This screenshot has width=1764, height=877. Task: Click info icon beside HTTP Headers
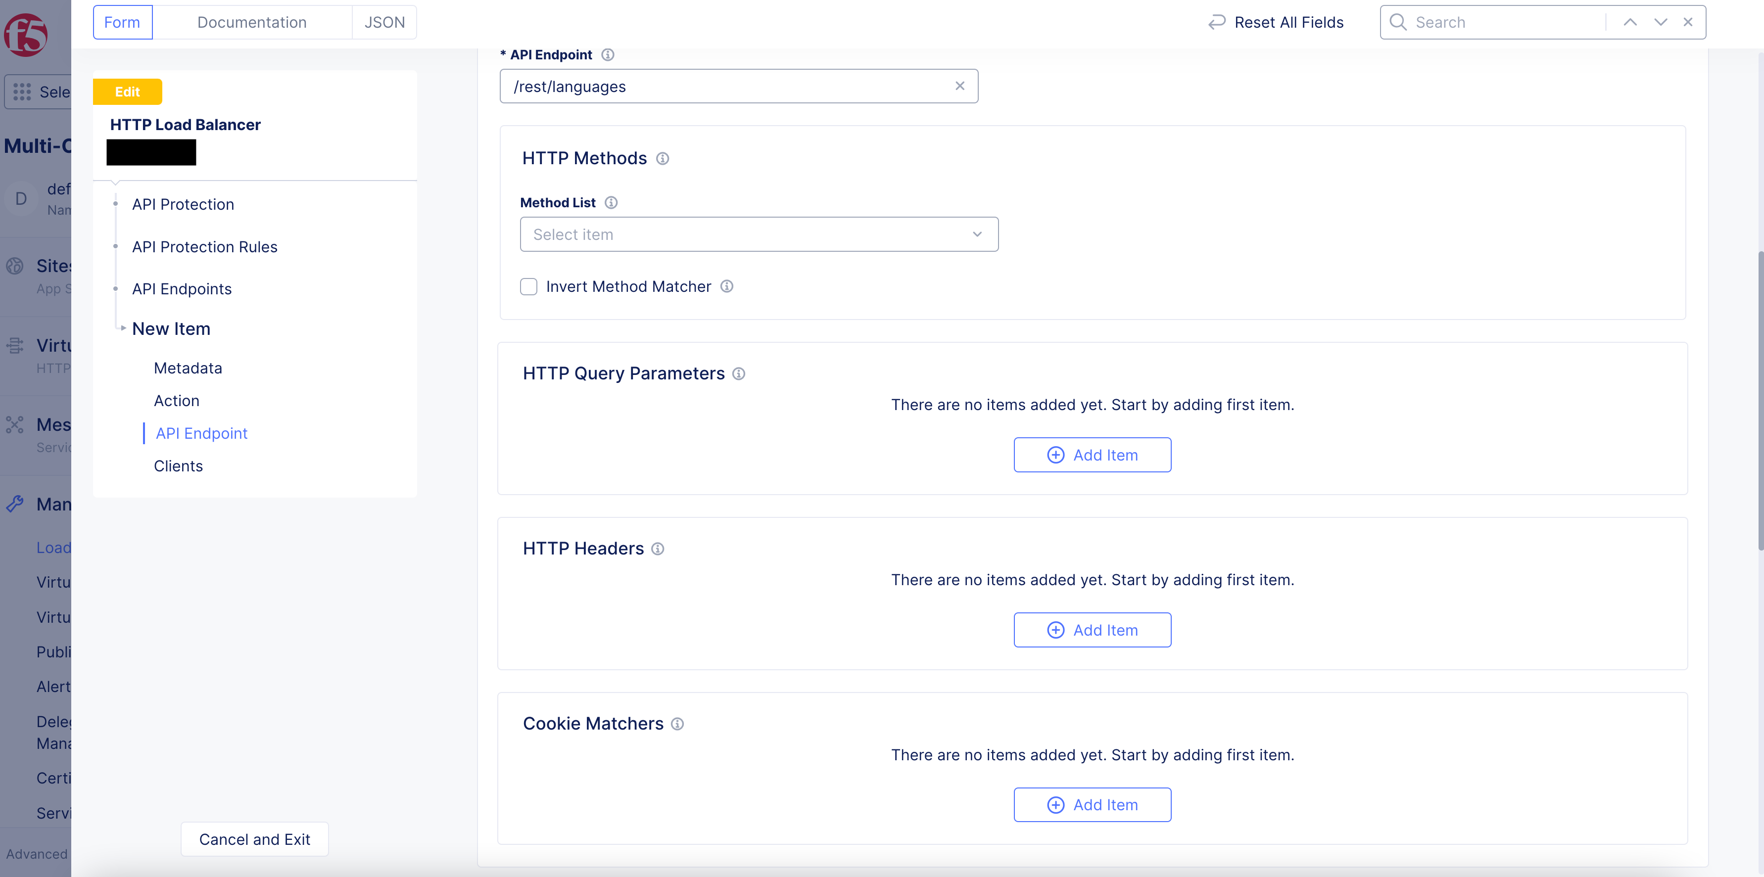click(x=658, y=549)
